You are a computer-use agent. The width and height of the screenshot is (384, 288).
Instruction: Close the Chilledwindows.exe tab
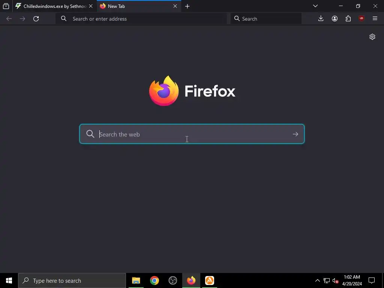(91, 6)
